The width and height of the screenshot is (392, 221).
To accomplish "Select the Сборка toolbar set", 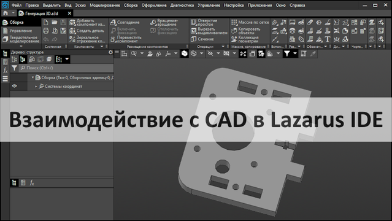I will point(21,23).
